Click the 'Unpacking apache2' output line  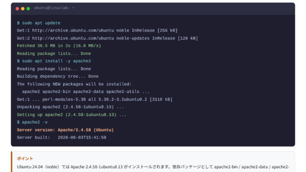point(70,107)
